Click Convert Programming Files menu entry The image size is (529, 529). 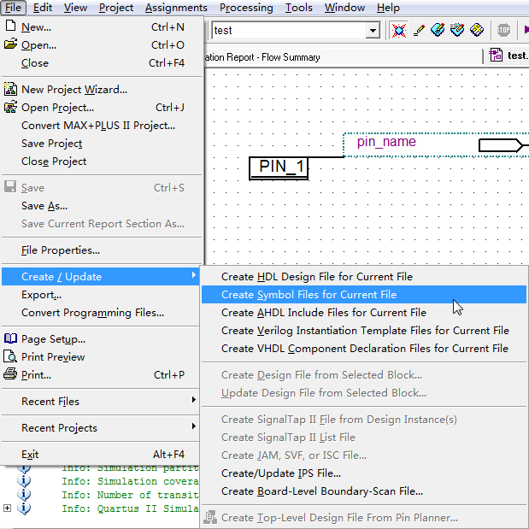pos(92,313)
